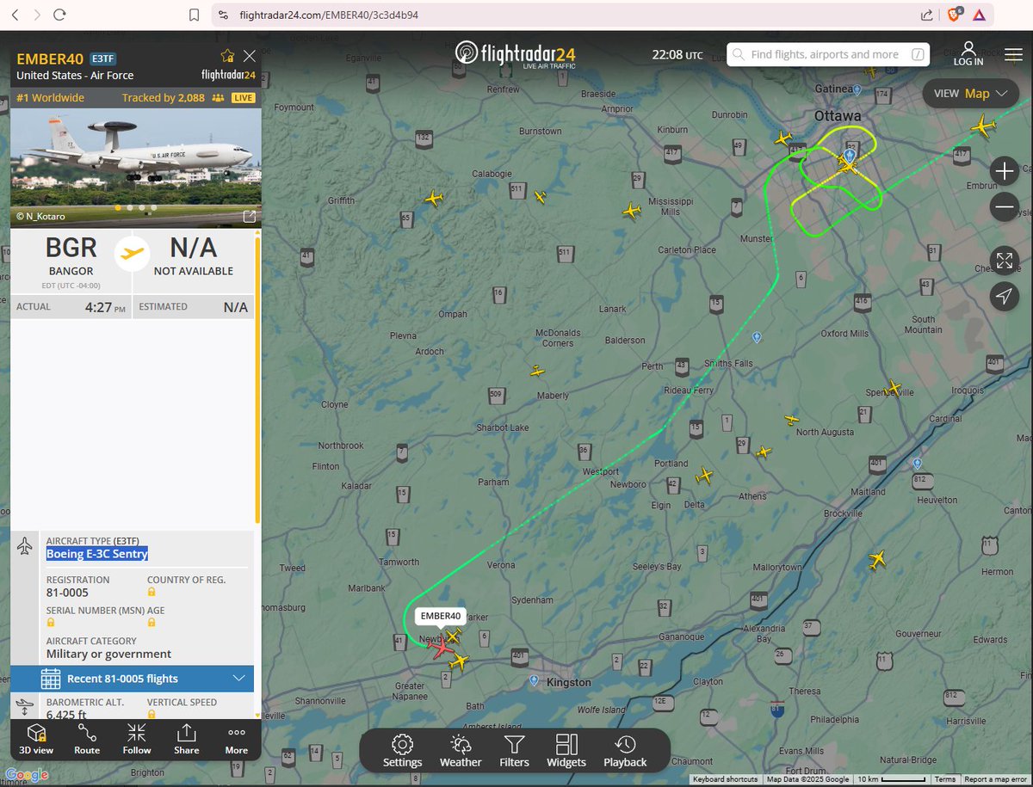
Task: Select the yellow aircraft south of Mallorytown
Action: tap(877, 560)
